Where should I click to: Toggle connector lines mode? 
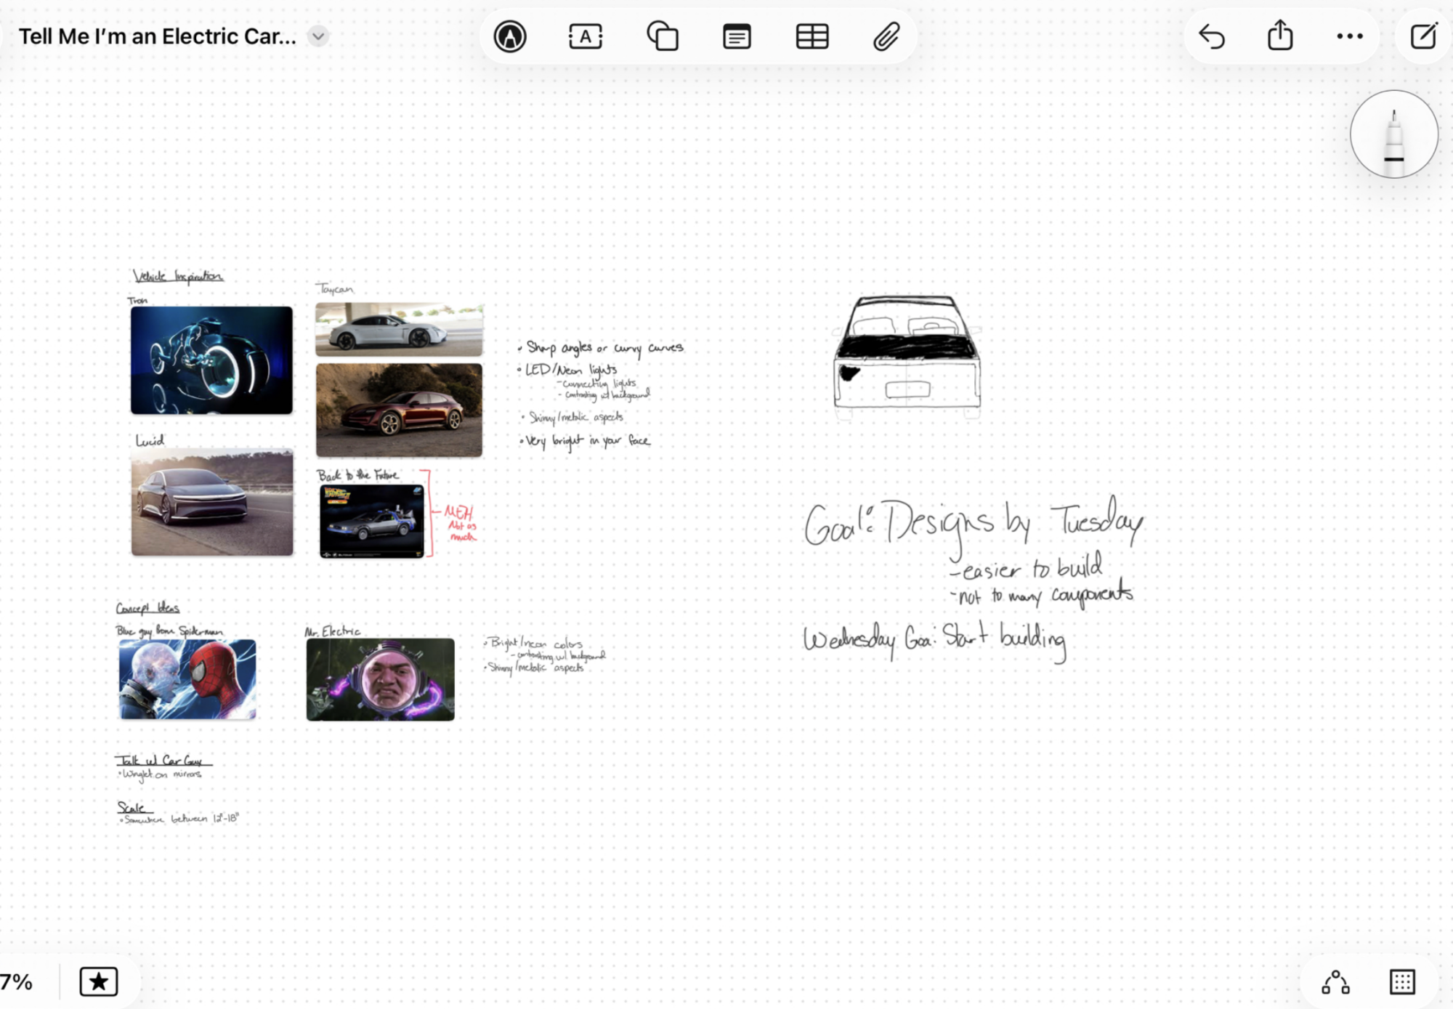1335,982
